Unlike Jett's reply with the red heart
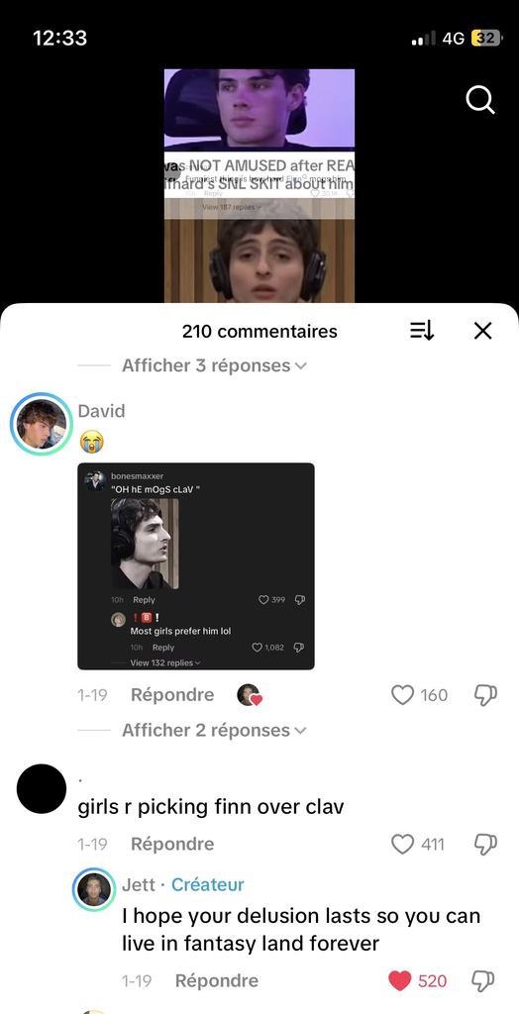Image resolution: width=519 pixels, height=1014 pixels. pyautogui.click(x=400, y=981)
